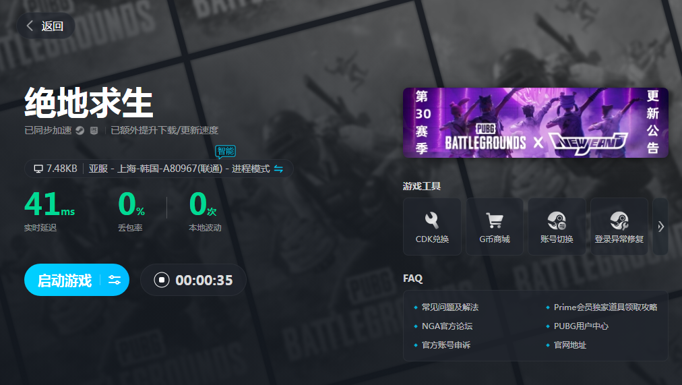Click the Steam platform icon under the title

(80, 131)
